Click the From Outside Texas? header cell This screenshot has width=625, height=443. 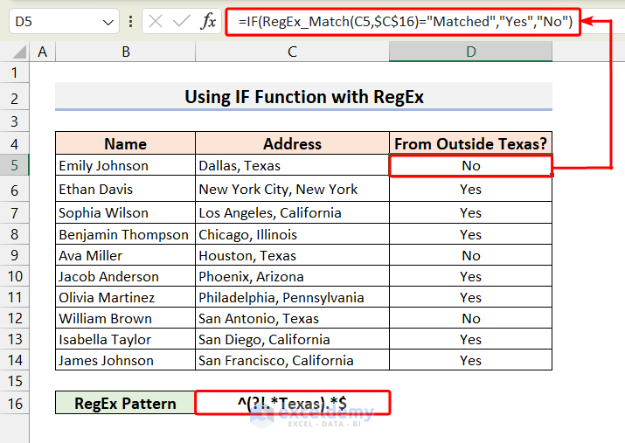[471, 143]
